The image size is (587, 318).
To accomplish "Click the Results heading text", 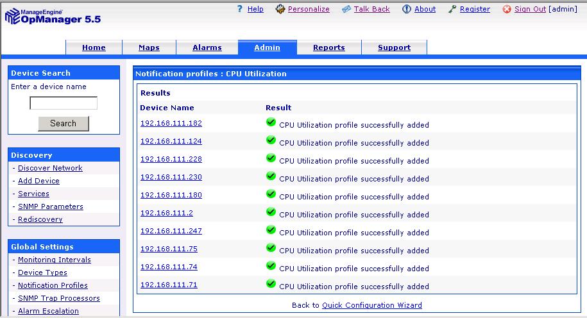I will point(155,93).
